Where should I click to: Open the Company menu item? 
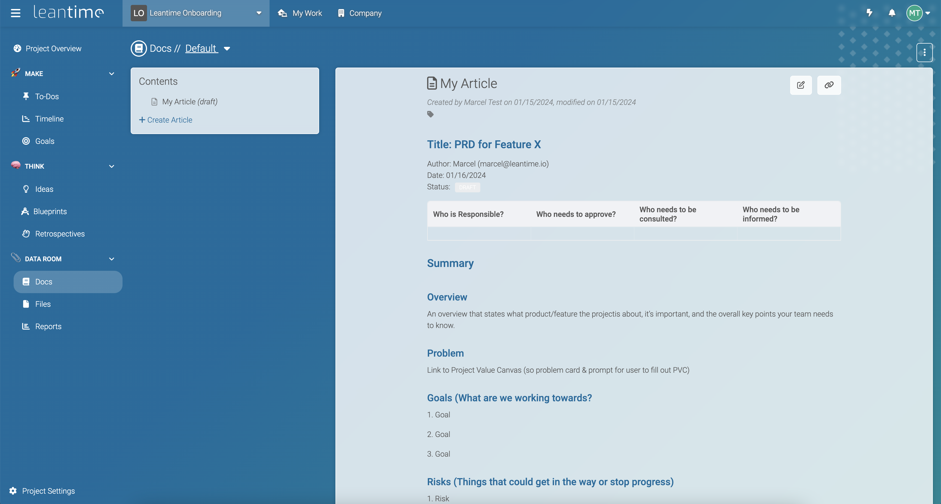pyautogui.click(x=359, y=13)
